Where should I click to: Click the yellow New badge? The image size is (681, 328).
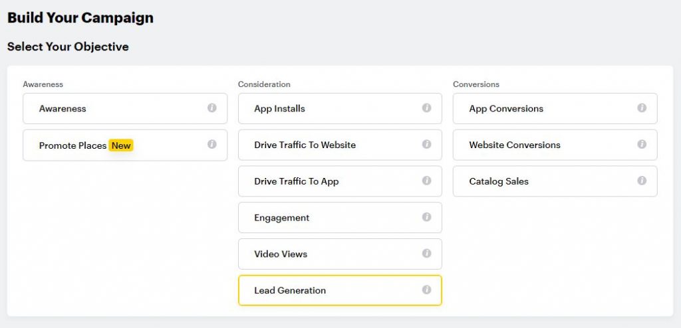[x=121, y=146]
